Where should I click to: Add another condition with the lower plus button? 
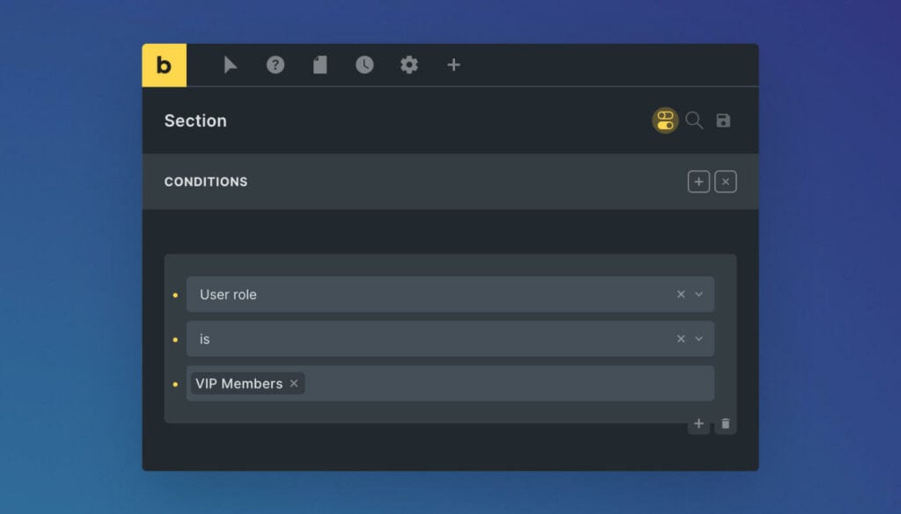click(698, 423)
